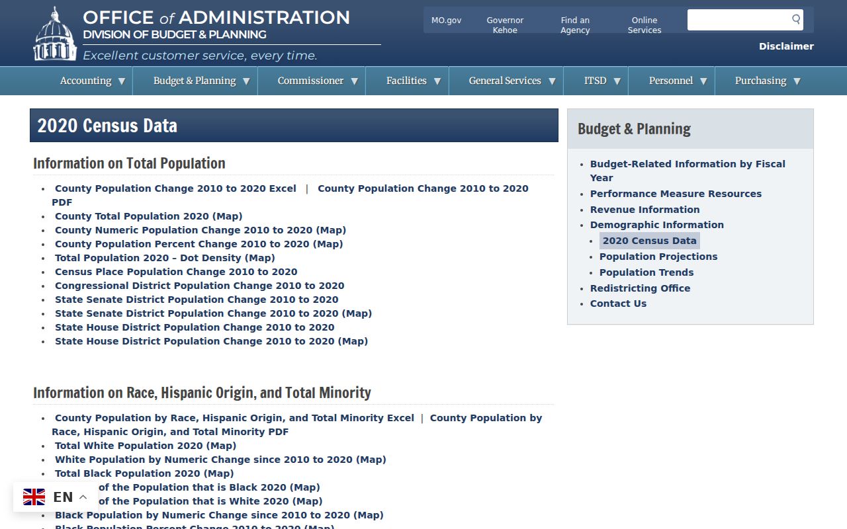Open County Population Change 2010 to 2020 Excel
Screen dimensions: 847x529
pyautogui.click(x=175, y=188)
